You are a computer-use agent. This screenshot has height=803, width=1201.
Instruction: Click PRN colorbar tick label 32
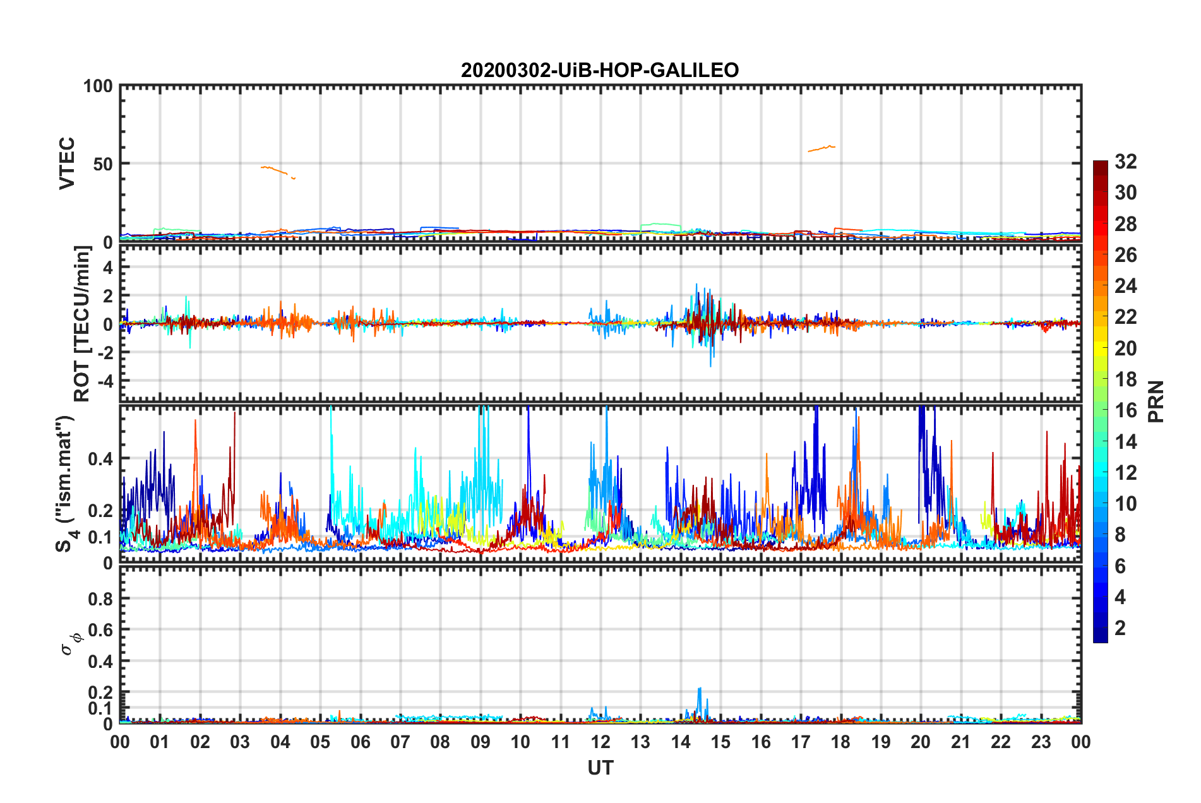pos(1126,162)
